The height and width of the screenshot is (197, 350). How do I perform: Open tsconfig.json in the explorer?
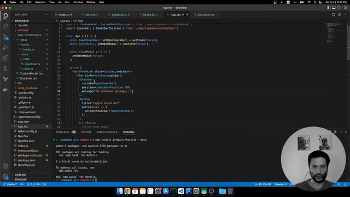[26, 165]
